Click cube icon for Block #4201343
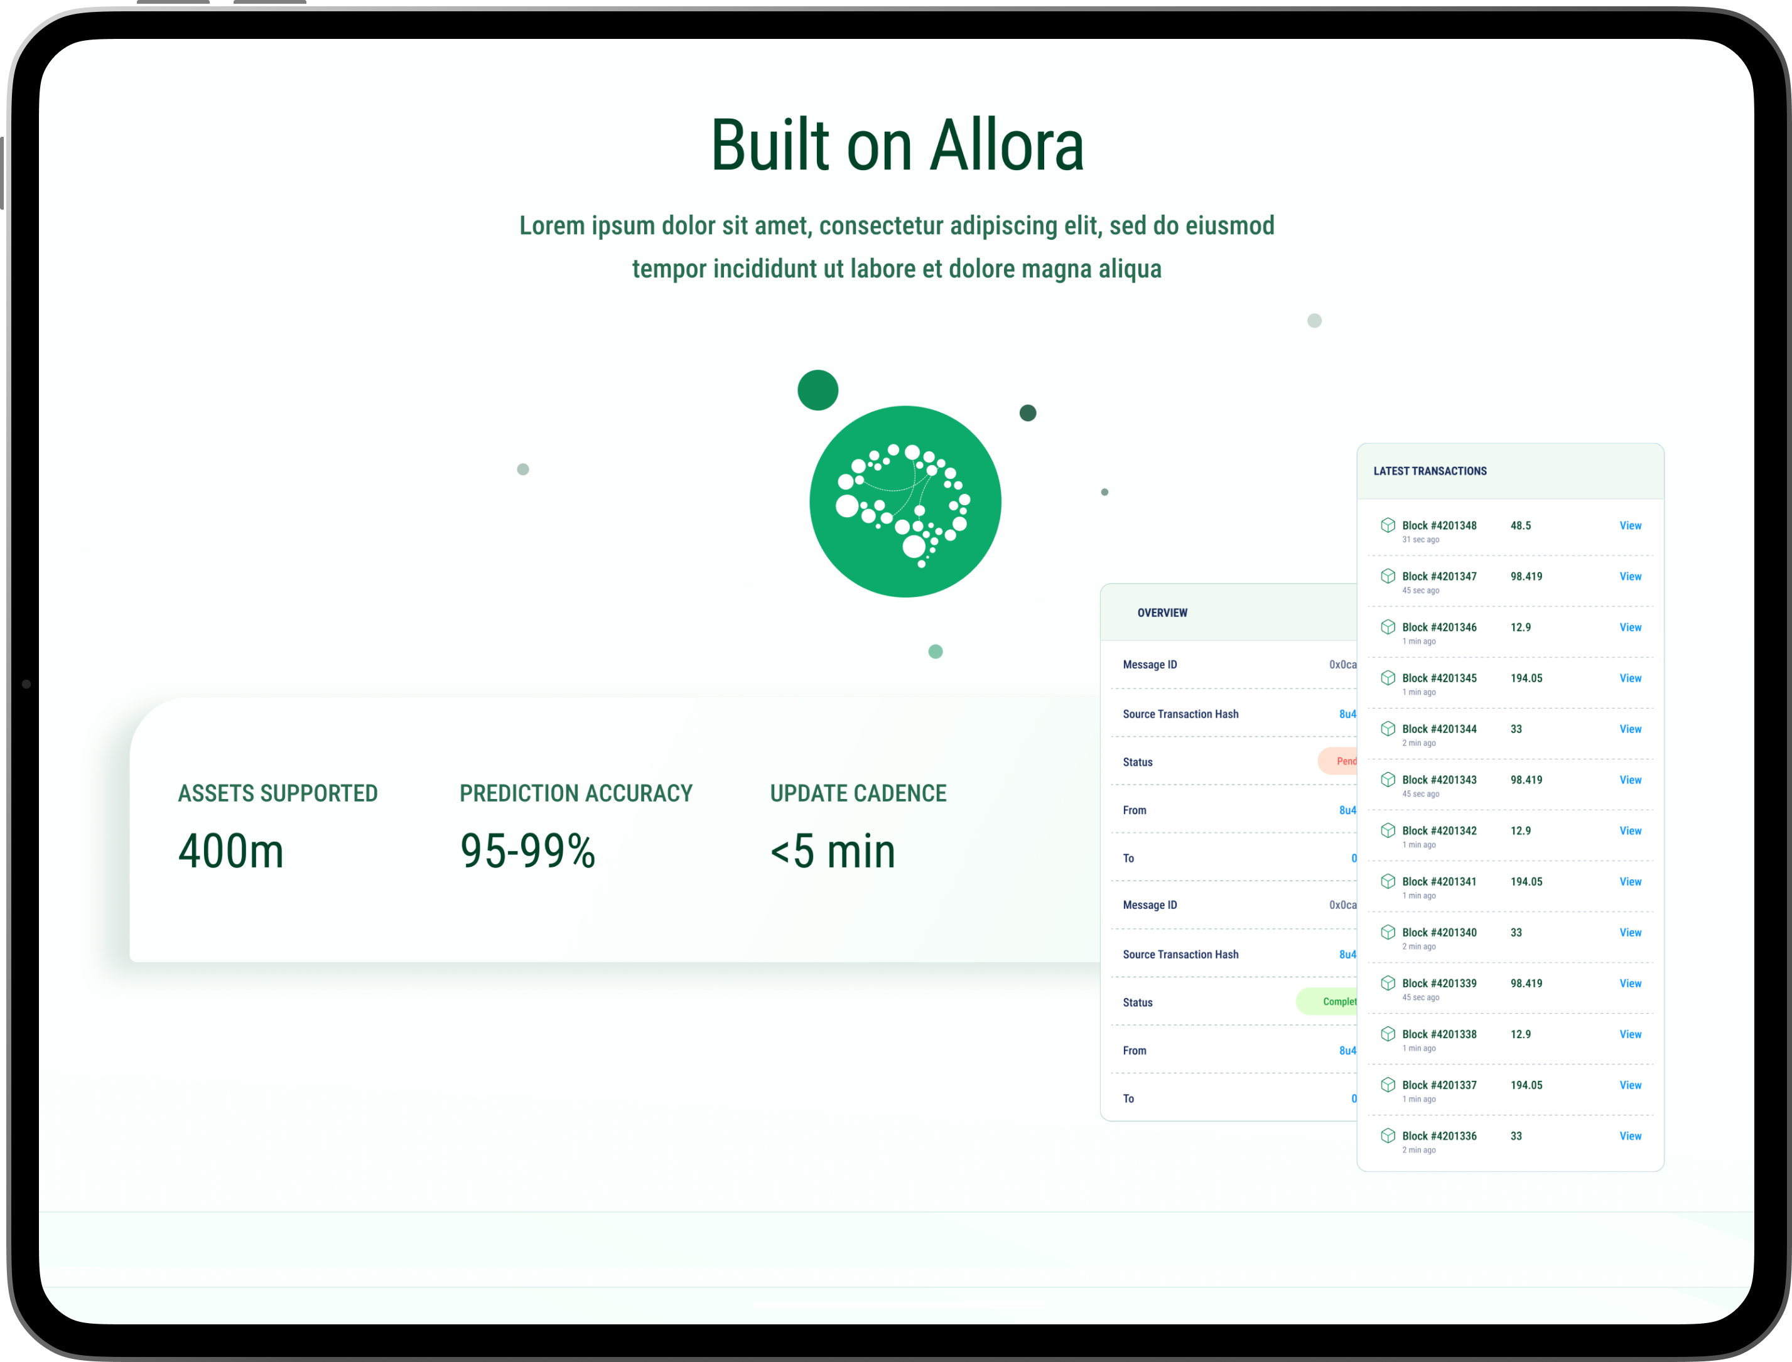Viewport: 1792px width, 1362px height. (1388, 780)
